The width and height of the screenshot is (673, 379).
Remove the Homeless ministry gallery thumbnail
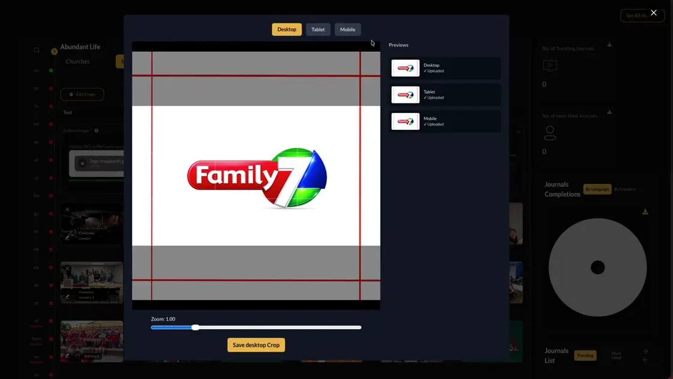coord(67,268)
